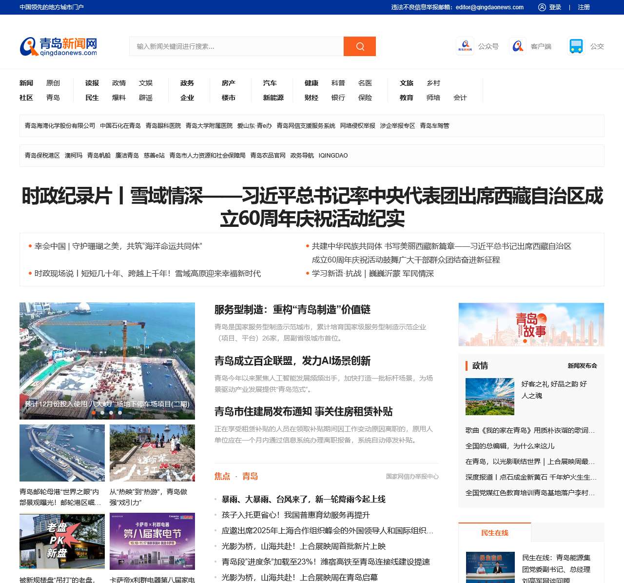Switch to the 民生在线 tab
This screenshot has width=624, height=583.
[494, 533]
